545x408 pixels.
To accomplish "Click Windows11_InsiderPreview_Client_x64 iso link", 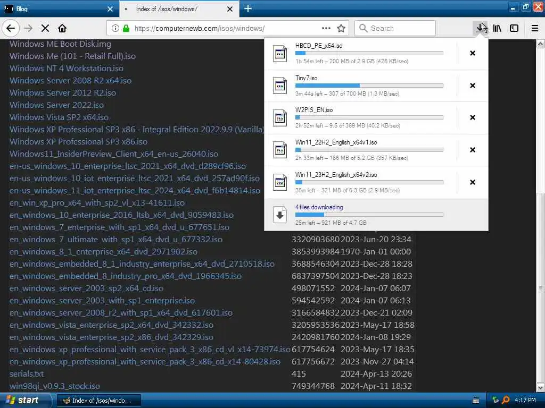I will click(114, 154).
